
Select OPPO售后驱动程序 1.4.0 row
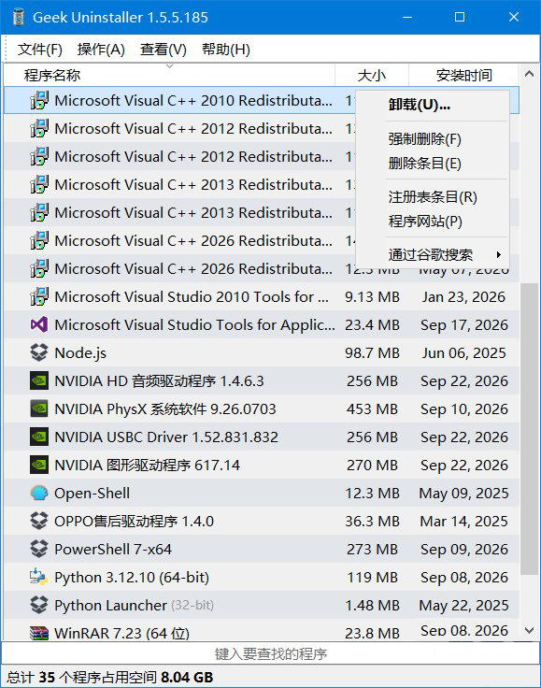(262, 522)
